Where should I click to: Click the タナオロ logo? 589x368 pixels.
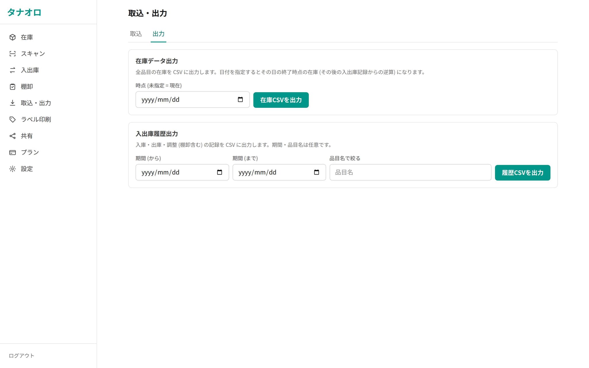click(24, 12)
